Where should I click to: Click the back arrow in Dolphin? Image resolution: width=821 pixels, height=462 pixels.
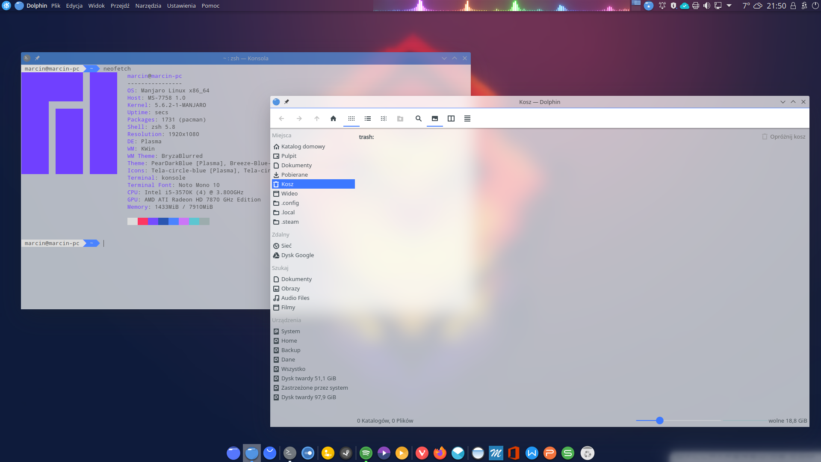(x=281, y=118)
